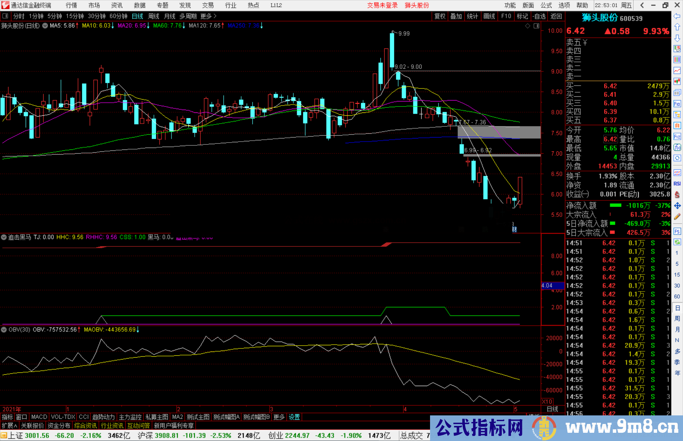Expand the 更多 period options chevron
683x441 pixels.
click(x=215, y=16)
